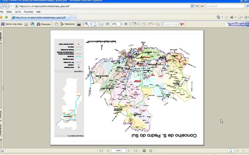Open the zoom tool dropdown arrow
The height and width of the screenshot is (155, 249).
[x=90, y=24]
